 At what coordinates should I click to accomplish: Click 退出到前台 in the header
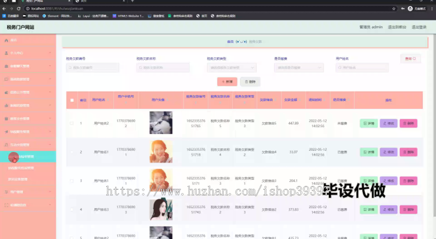point(397,27)
